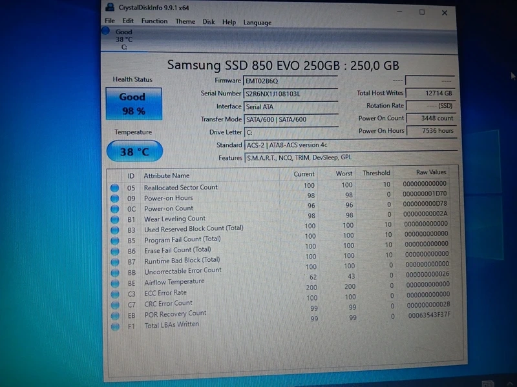Click status icon for Power-on Hours row
The image size is (517, 387).
(114, 199)
